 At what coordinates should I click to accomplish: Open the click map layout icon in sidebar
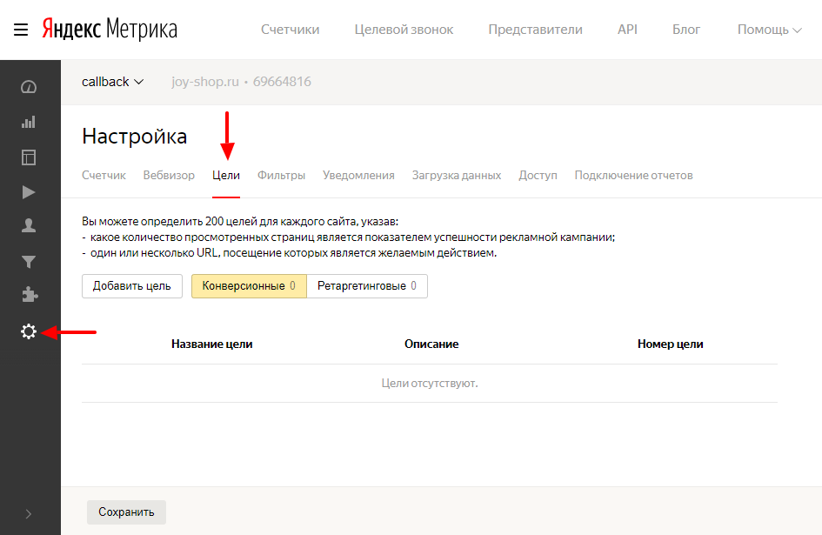pyautogui.click(x=29, y=157)
